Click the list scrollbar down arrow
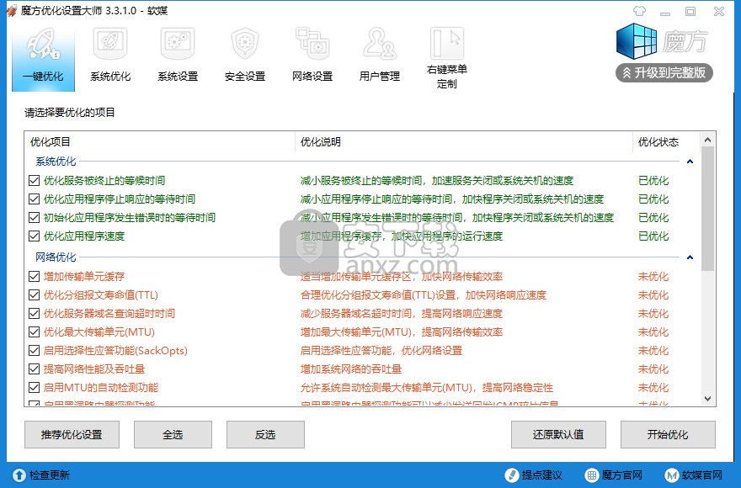 [707, 399]
